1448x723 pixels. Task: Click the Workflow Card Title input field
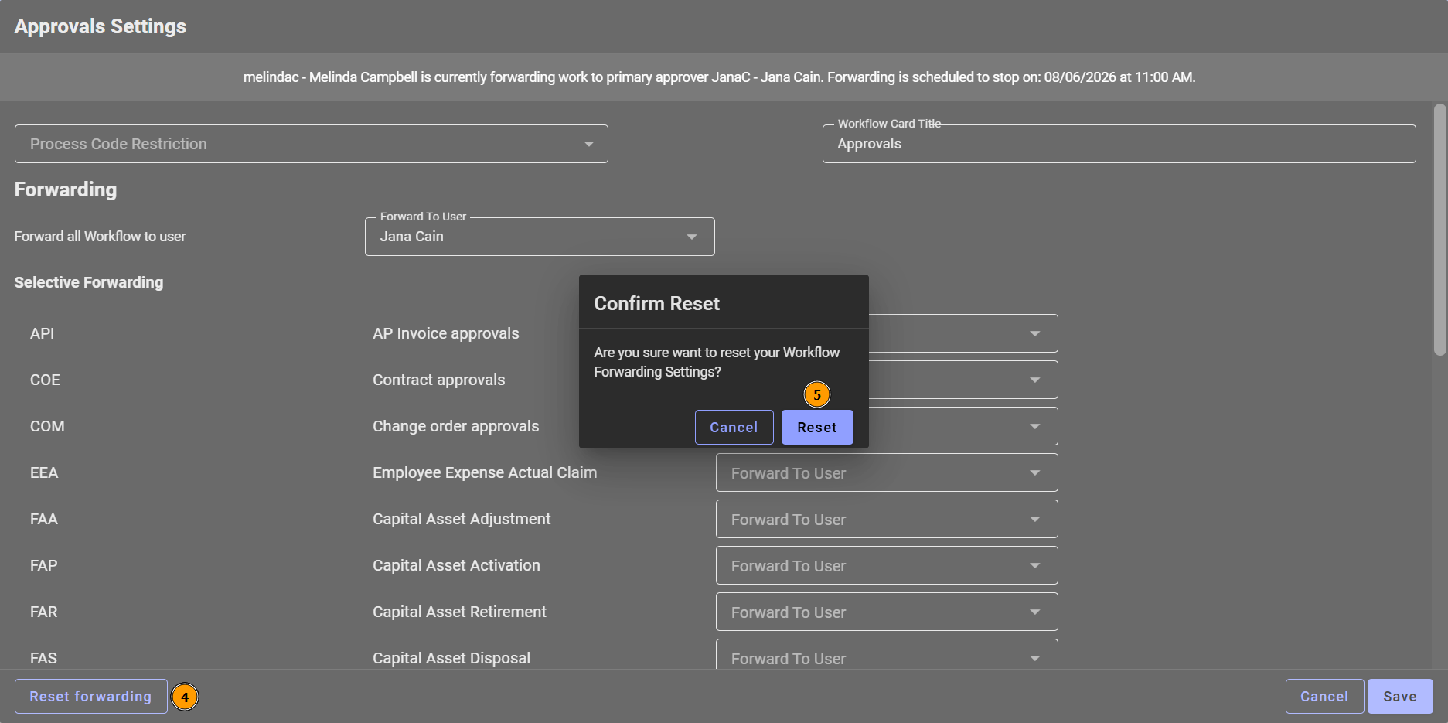tap(1119, 144)
